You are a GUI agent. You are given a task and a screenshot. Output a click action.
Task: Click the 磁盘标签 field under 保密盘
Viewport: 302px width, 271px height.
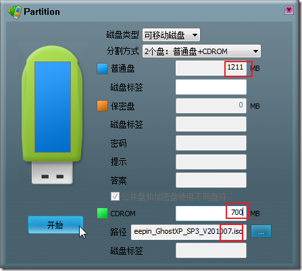[x=211, y=124]
